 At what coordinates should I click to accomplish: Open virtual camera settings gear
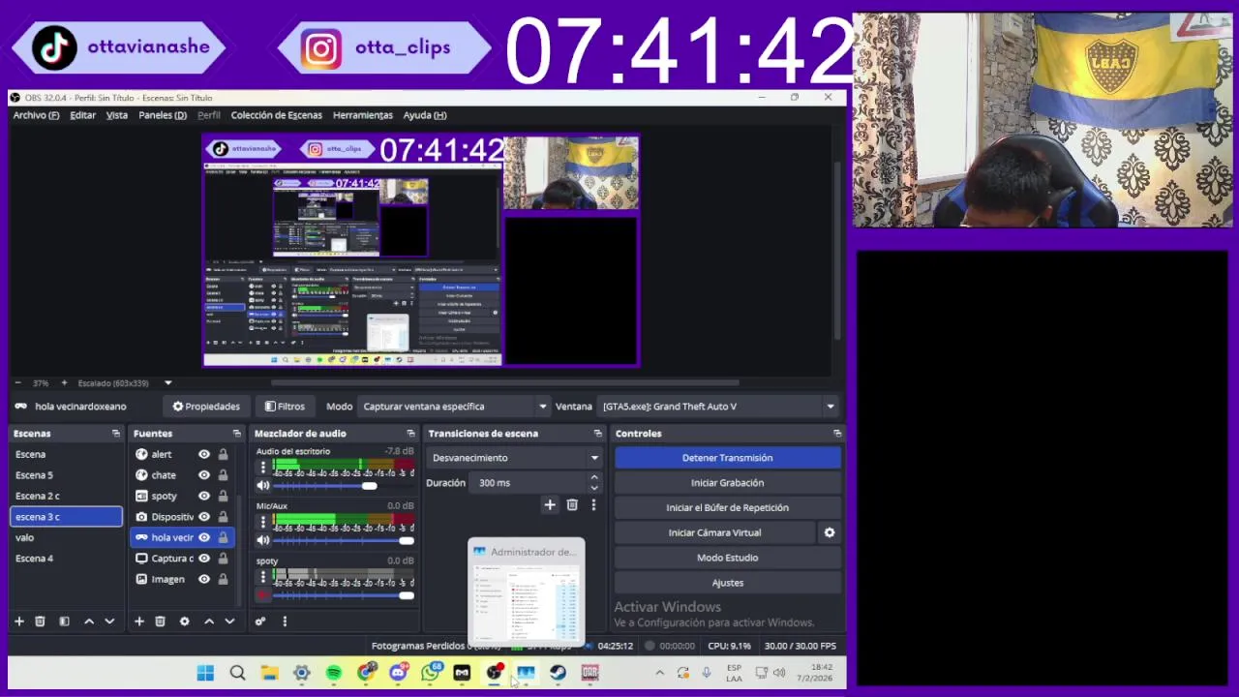click(829, 532)
